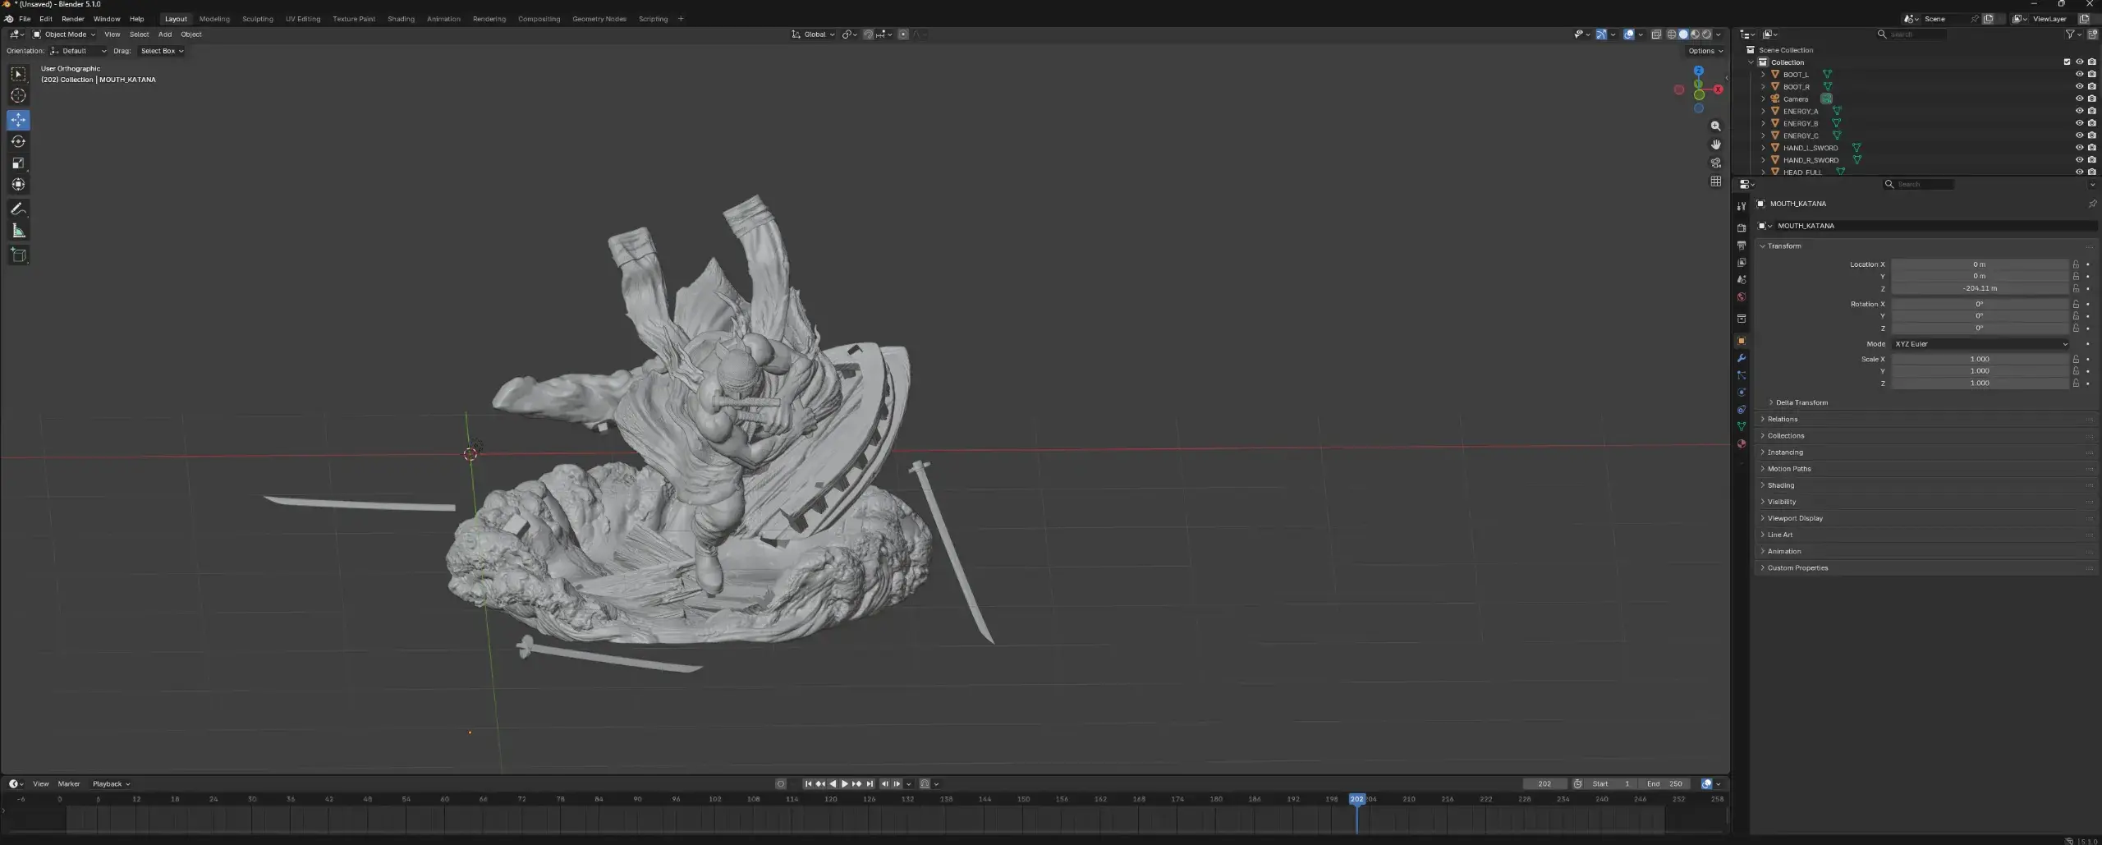Open the Output properties tab

coord(1741,246)
